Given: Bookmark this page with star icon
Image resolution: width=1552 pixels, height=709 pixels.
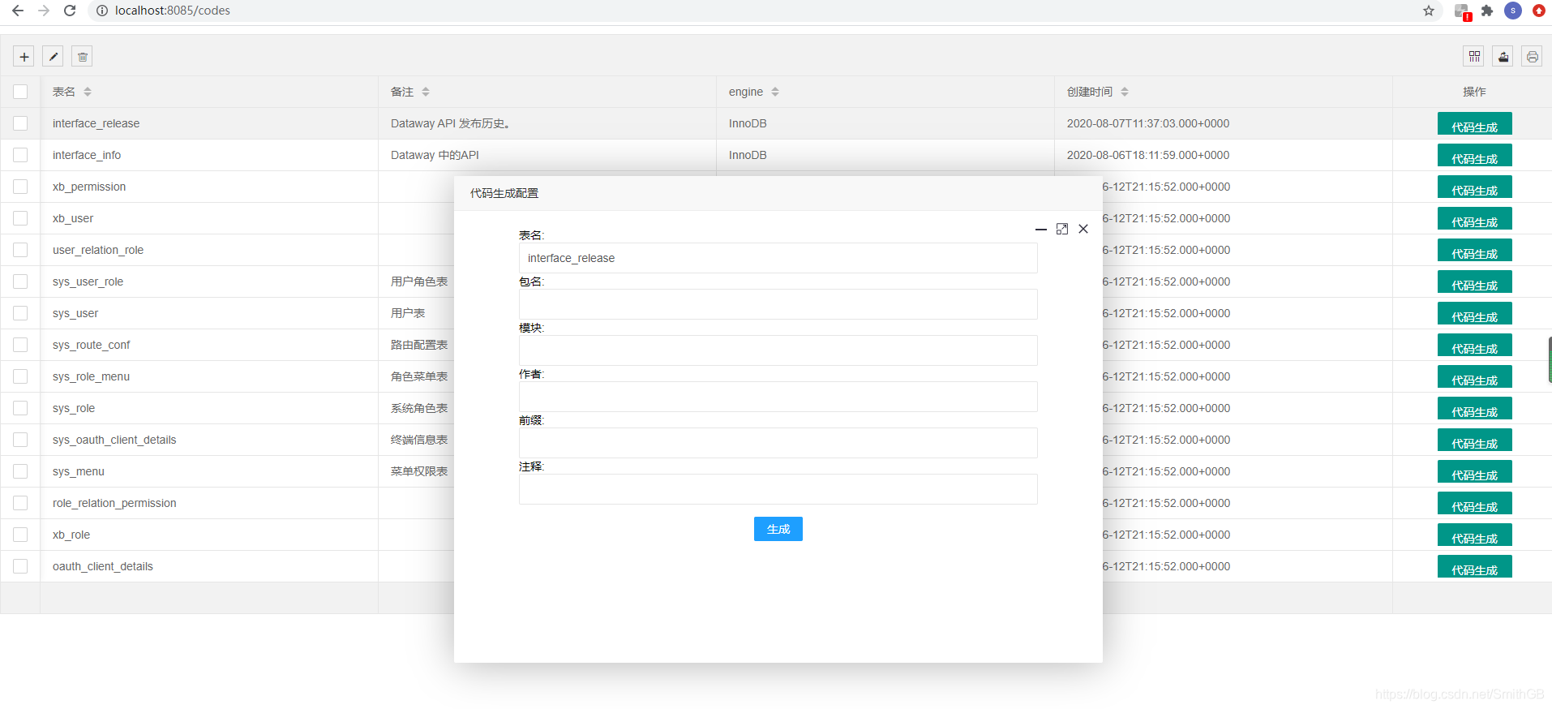Looking at the screenshot, I should tap(1429, 11).
